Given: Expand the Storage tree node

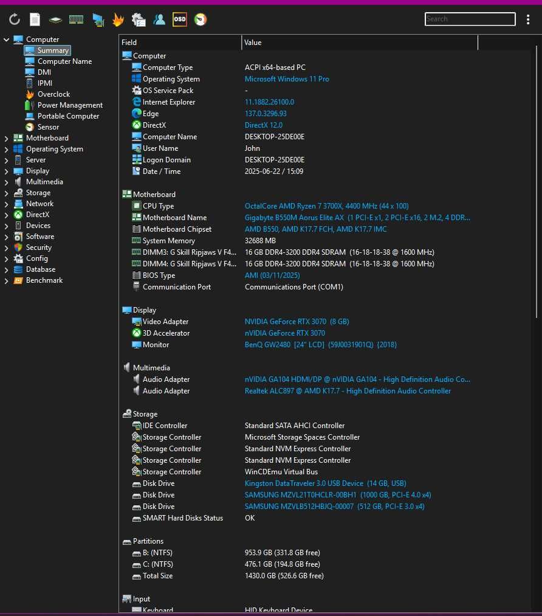Looking at the screenshot, I should coord(6,193).
